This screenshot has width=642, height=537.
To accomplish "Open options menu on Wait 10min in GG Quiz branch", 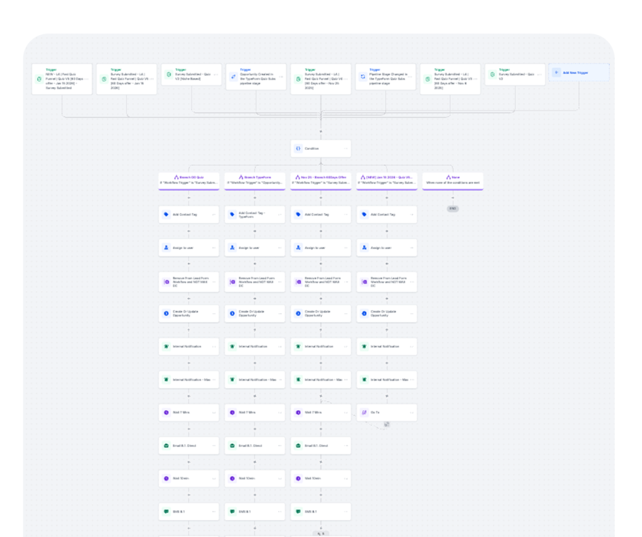I will [x=214, y=479].
